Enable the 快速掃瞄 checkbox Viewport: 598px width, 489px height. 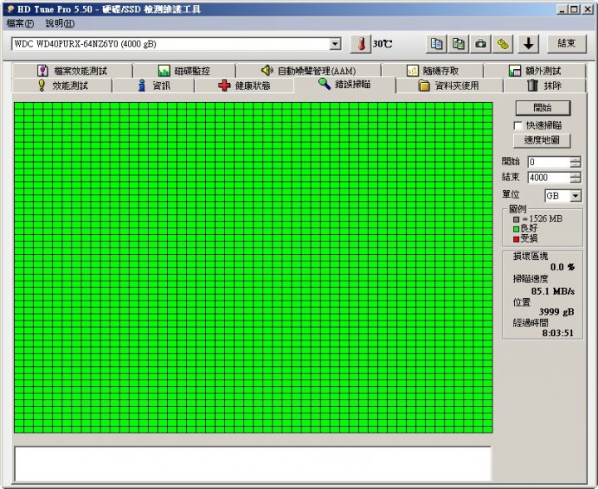coord(518,125)
